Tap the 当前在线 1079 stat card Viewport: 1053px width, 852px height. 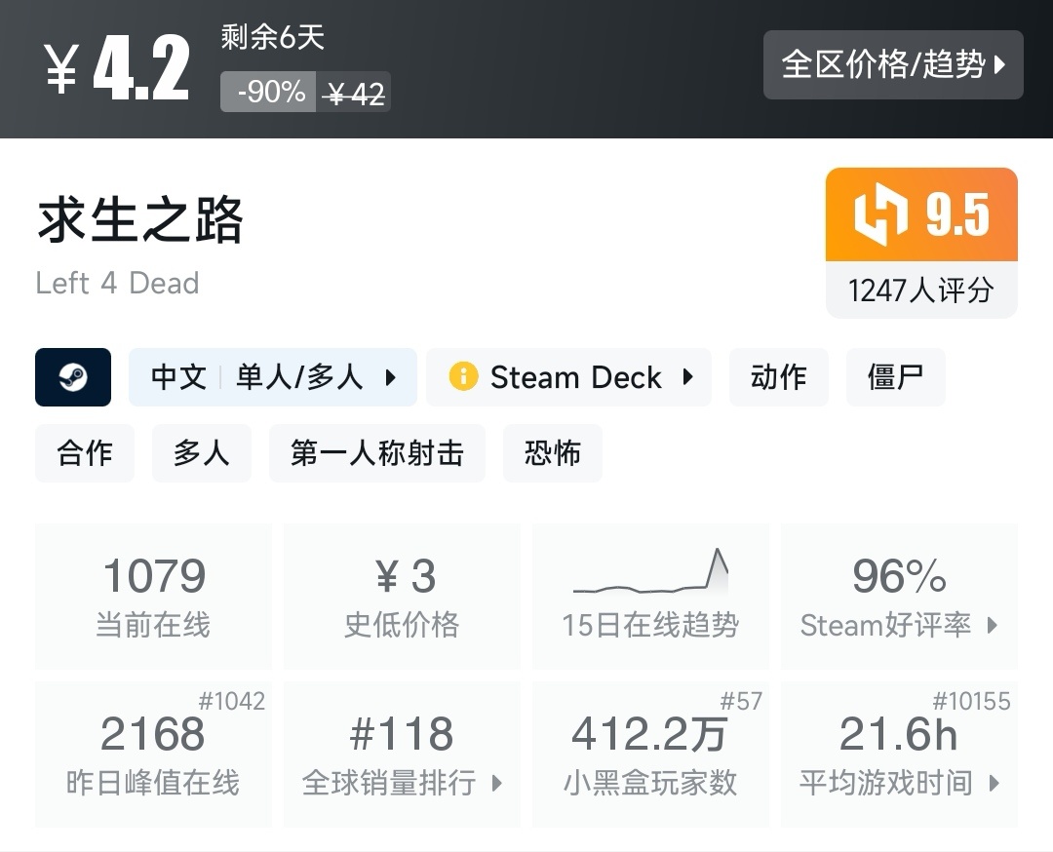pyautogui.click(x=153, y=596)
